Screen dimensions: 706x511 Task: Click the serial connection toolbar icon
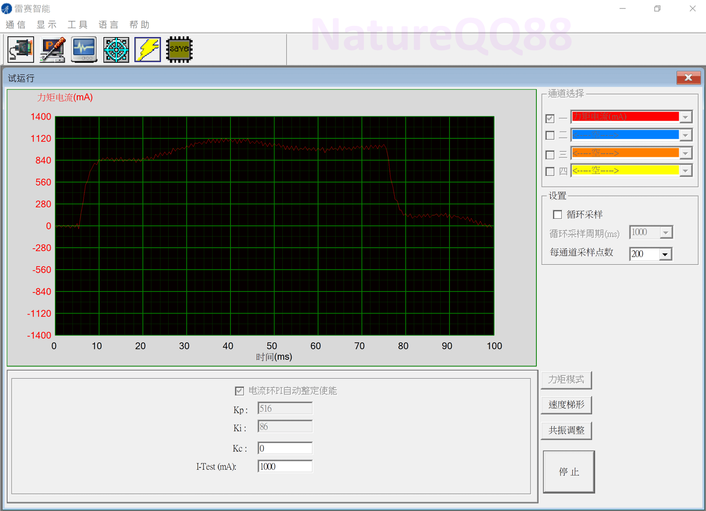tap(21, 49)
